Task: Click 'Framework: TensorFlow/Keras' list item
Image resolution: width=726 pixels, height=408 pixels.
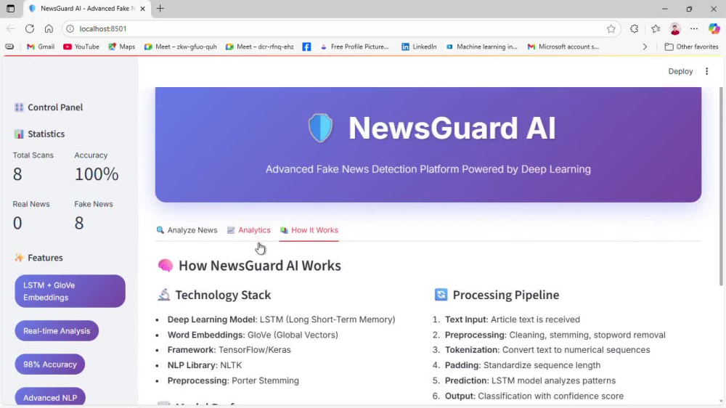Action: [229, 350]
